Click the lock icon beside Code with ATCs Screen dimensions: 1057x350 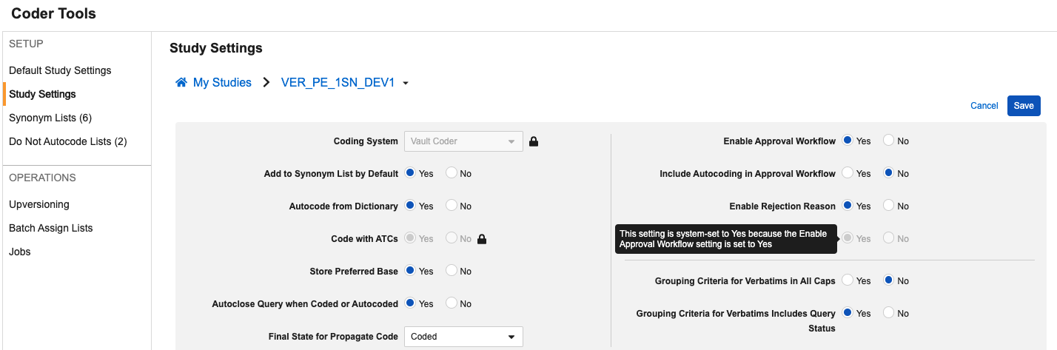(x=482, y=239)
